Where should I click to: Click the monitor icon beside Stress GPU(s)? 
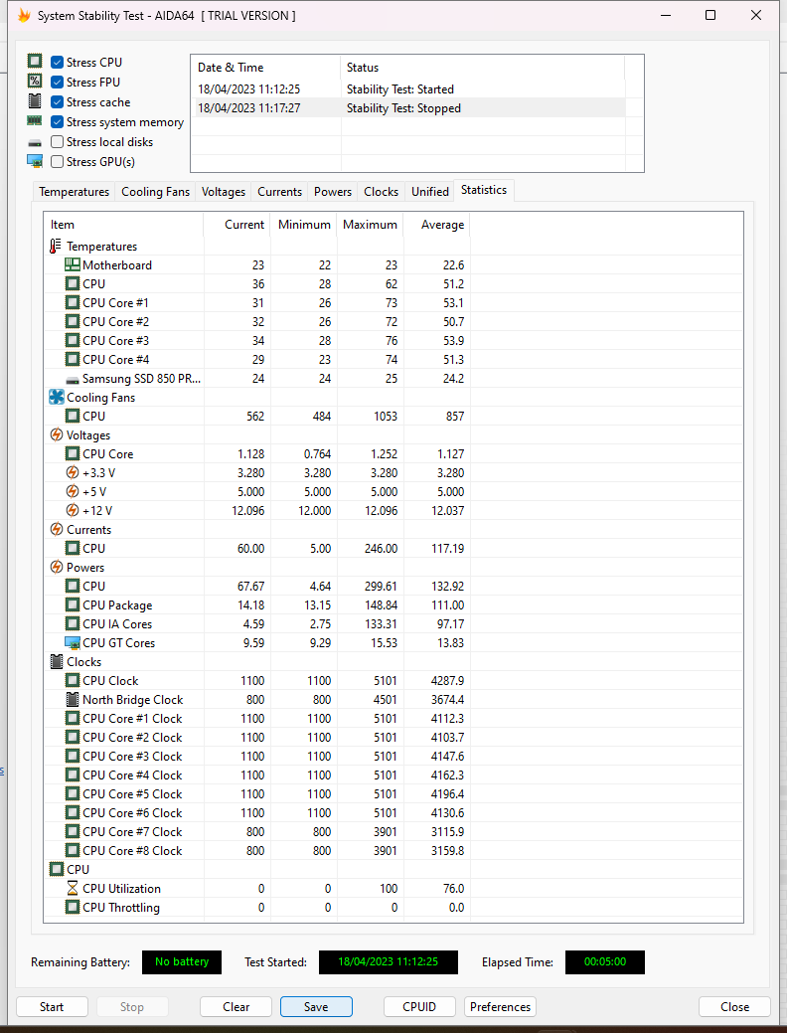35,161
